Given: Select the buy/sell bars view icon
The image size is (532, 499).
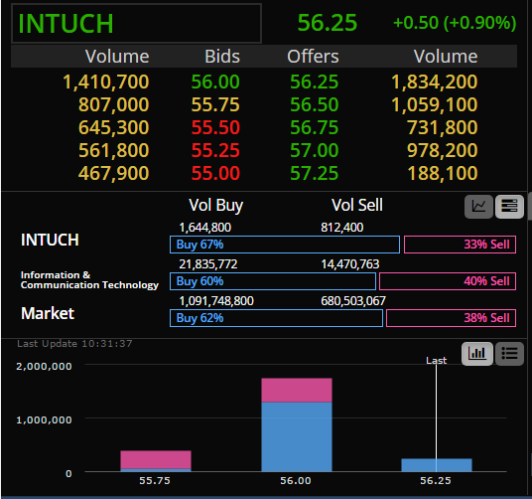Looking at the screenshot, I should (509, 207).
